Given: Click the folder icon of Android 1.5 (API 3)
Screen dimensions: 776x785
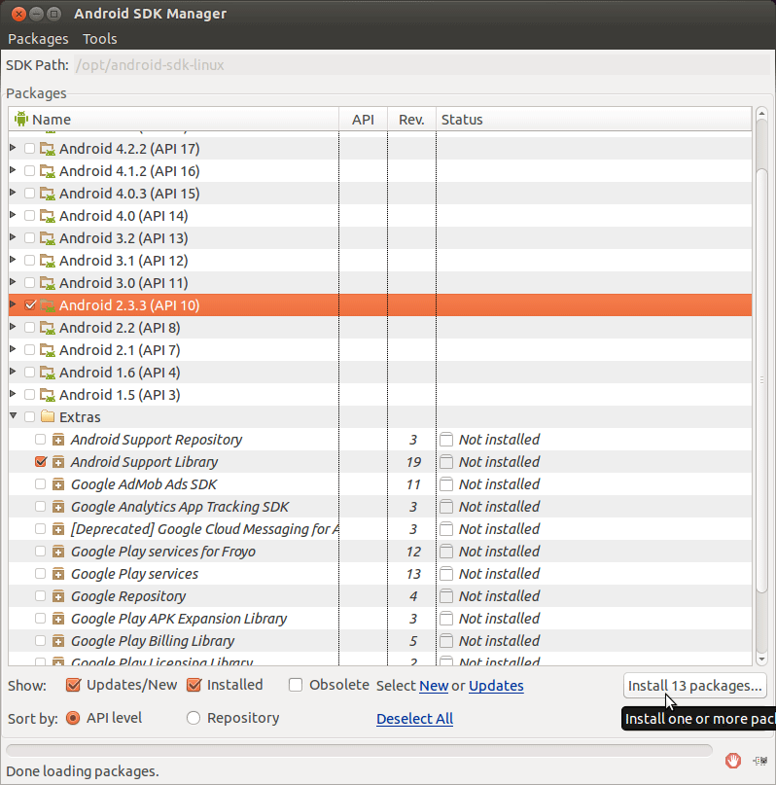Looking at the screenshot, I should click(x=48, y=395).
